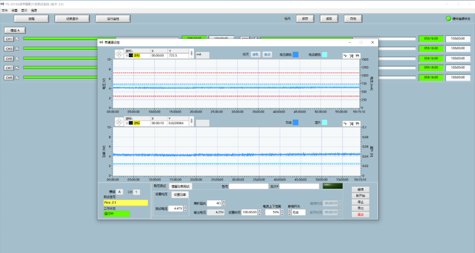
Task: Click 保存 button in main window
Action: point(305,19)
